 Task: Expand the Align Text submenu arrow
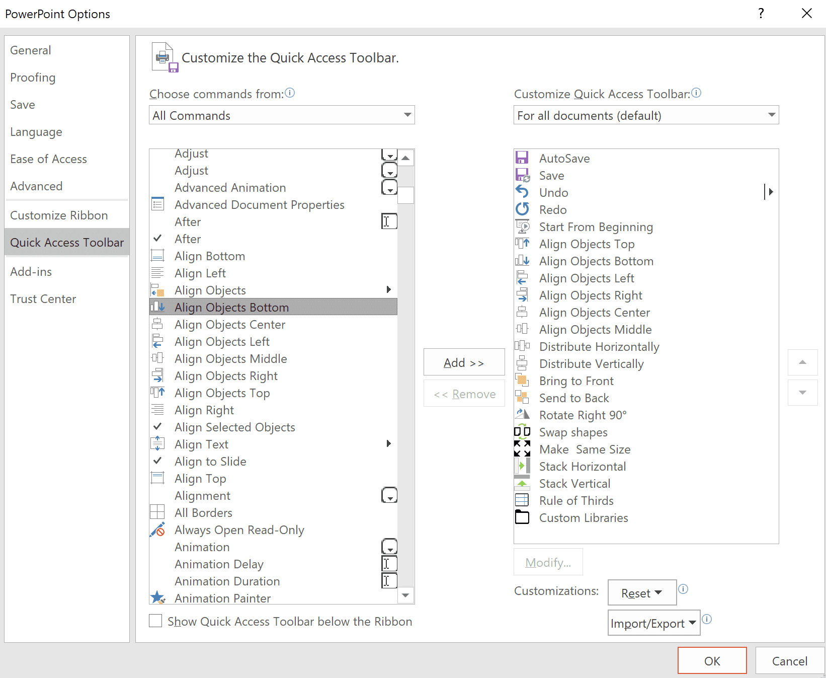[388, 443]
